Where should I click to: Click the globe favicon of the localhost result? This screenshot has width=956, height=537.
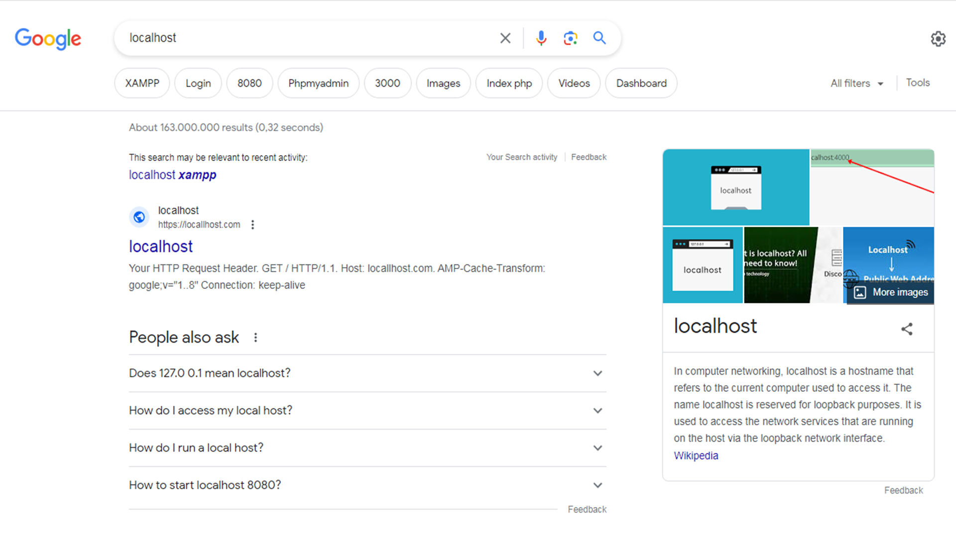pos(139,217)
